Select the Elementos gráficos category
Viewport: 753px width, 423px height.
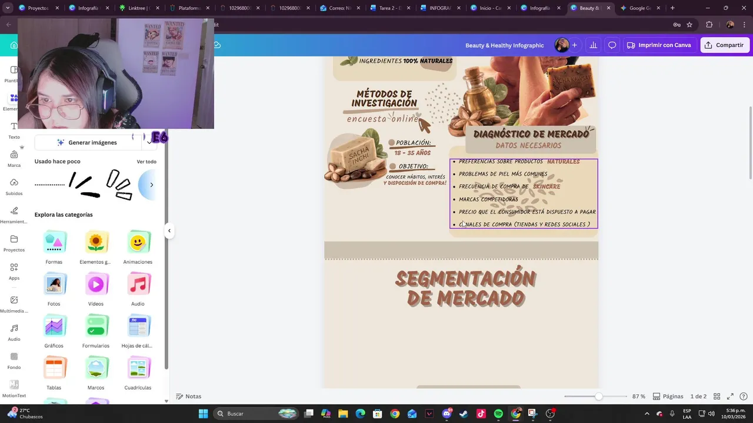[x=95, y=247]
